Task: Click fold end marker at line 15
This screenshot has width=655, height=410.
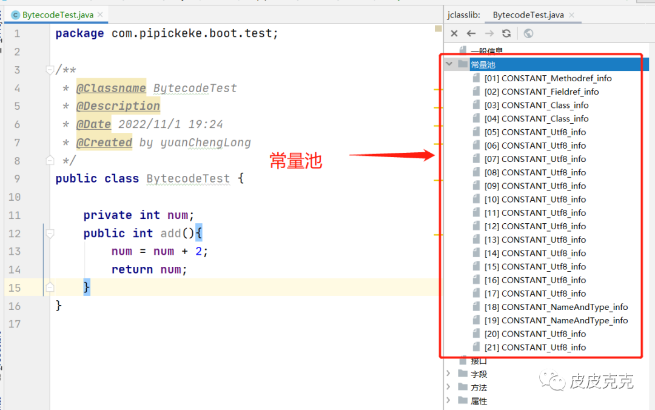Action: [x=50, y=287]
